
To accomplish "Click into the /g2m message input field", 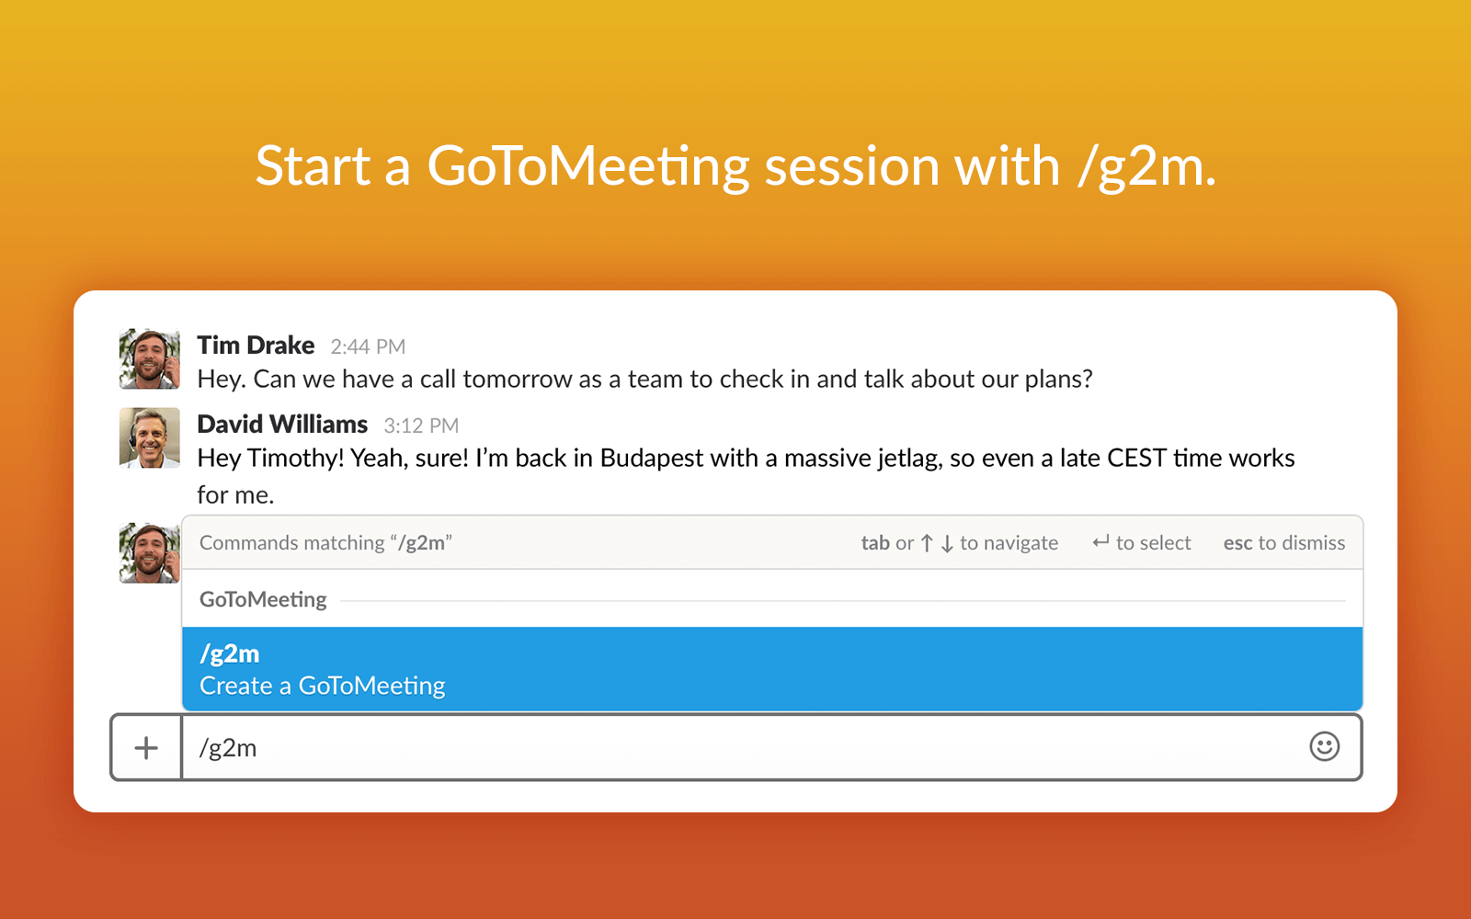I will pyautogui.click(x=745, y=747).
